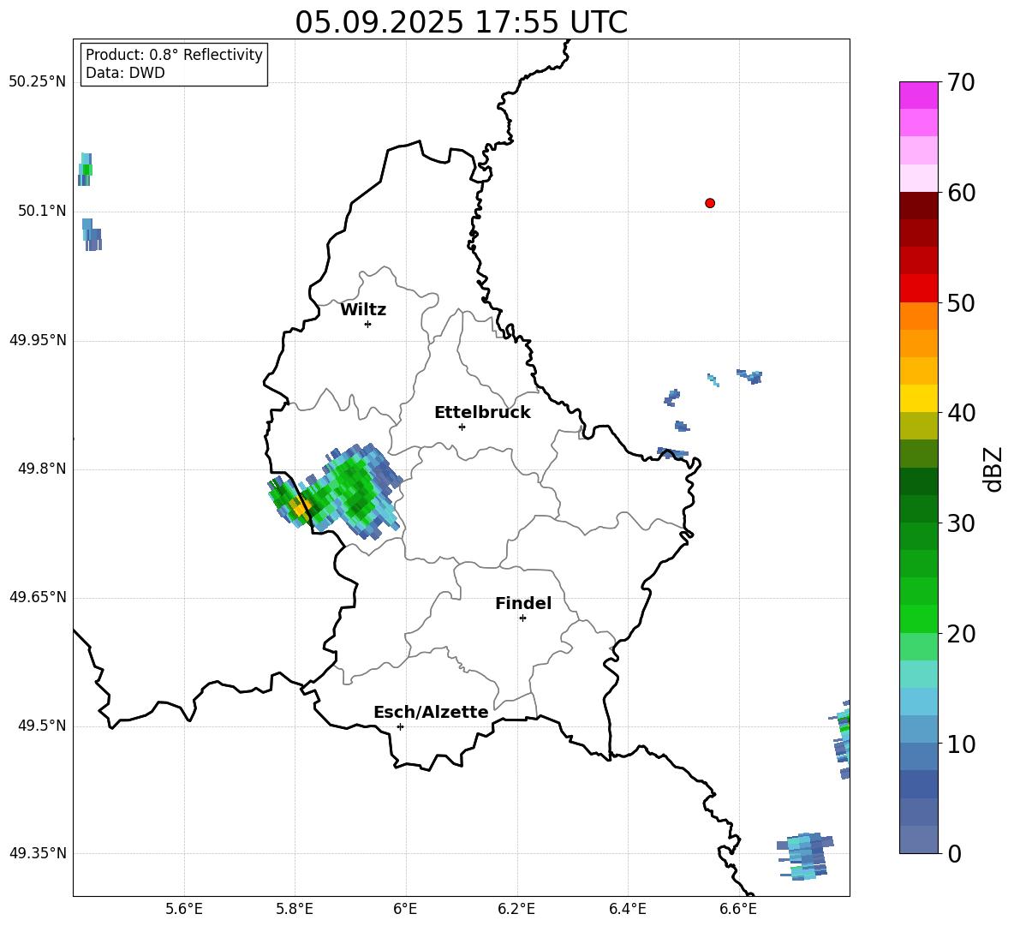
Task: Click the 40 colorbar tick label
Action: 960,413
